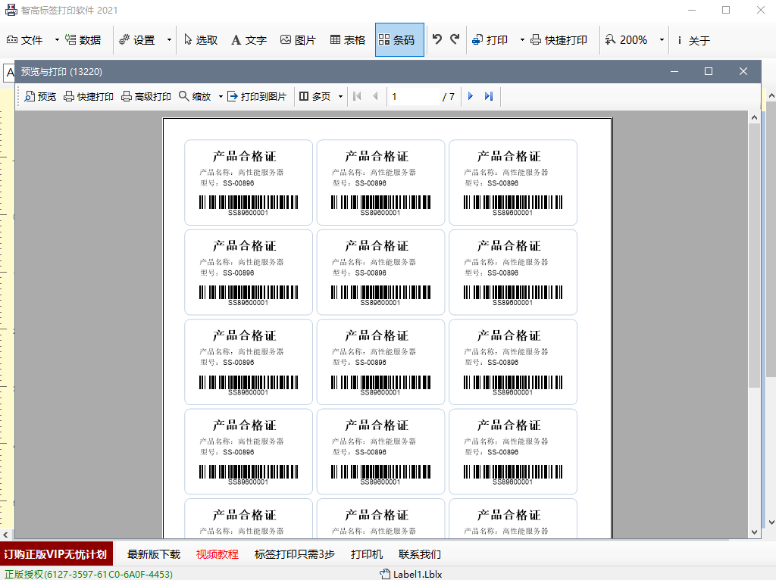
Task: Go to first page of preview
Action: tap(358, 96)
